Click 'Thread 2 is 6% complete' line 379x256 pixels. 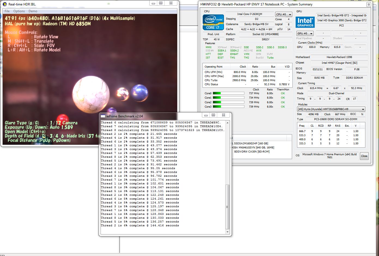coord(140,225)
